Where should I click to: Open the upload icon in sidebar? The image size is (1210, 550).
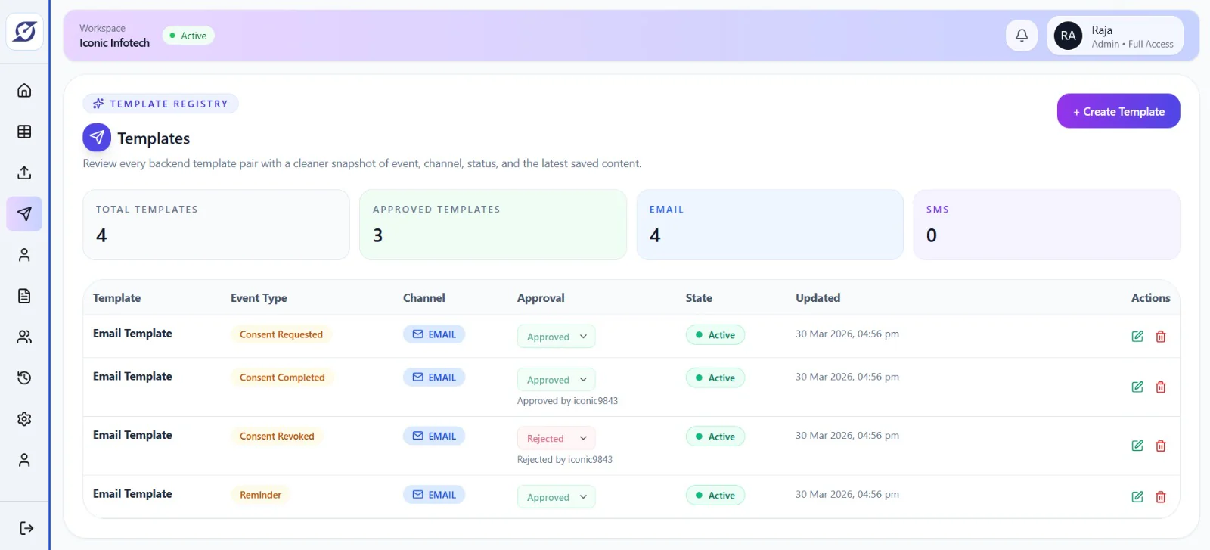(x=24, y=172)
